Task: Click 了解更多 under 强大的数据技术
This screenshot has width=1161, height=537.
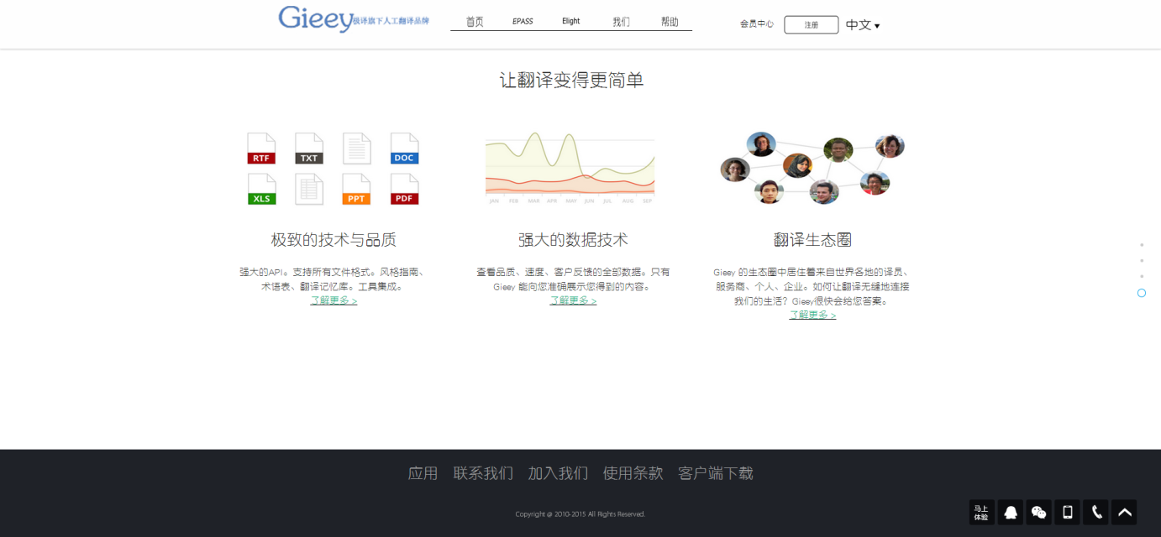Action: [573, 300]
